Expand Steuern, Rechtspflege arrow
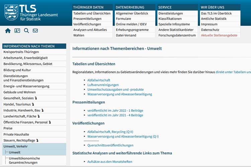Image resolution: width=251 pixels, height=167 pixels. click(37, 140)
